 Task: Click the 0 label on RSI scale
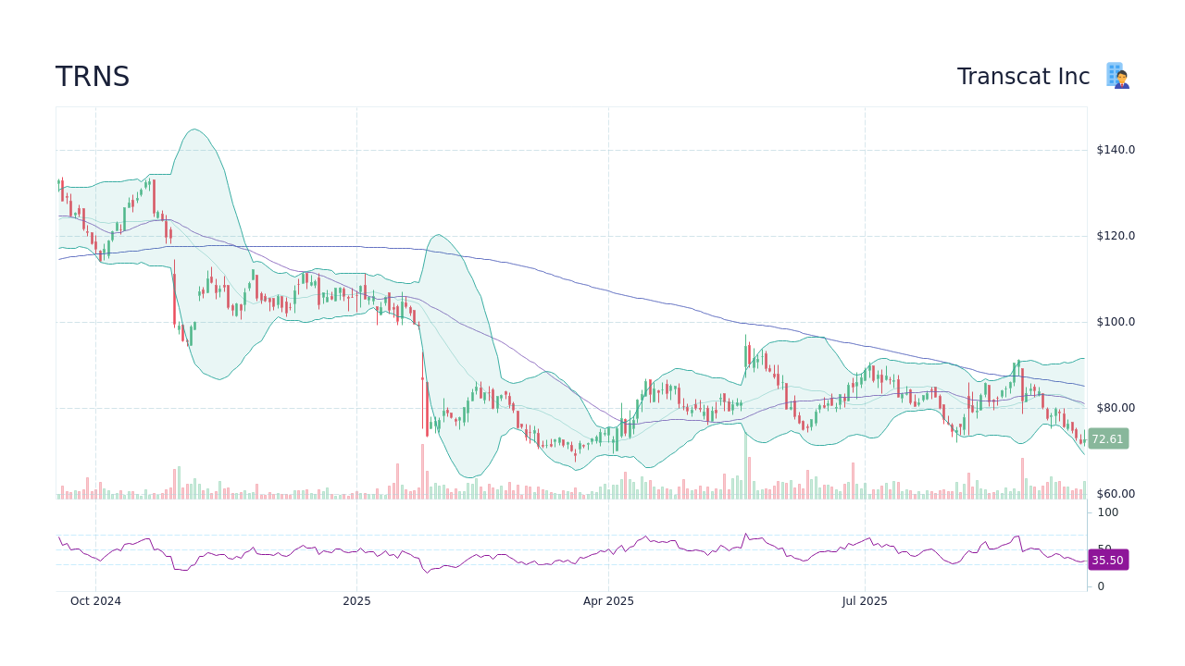click(1100, 586)
